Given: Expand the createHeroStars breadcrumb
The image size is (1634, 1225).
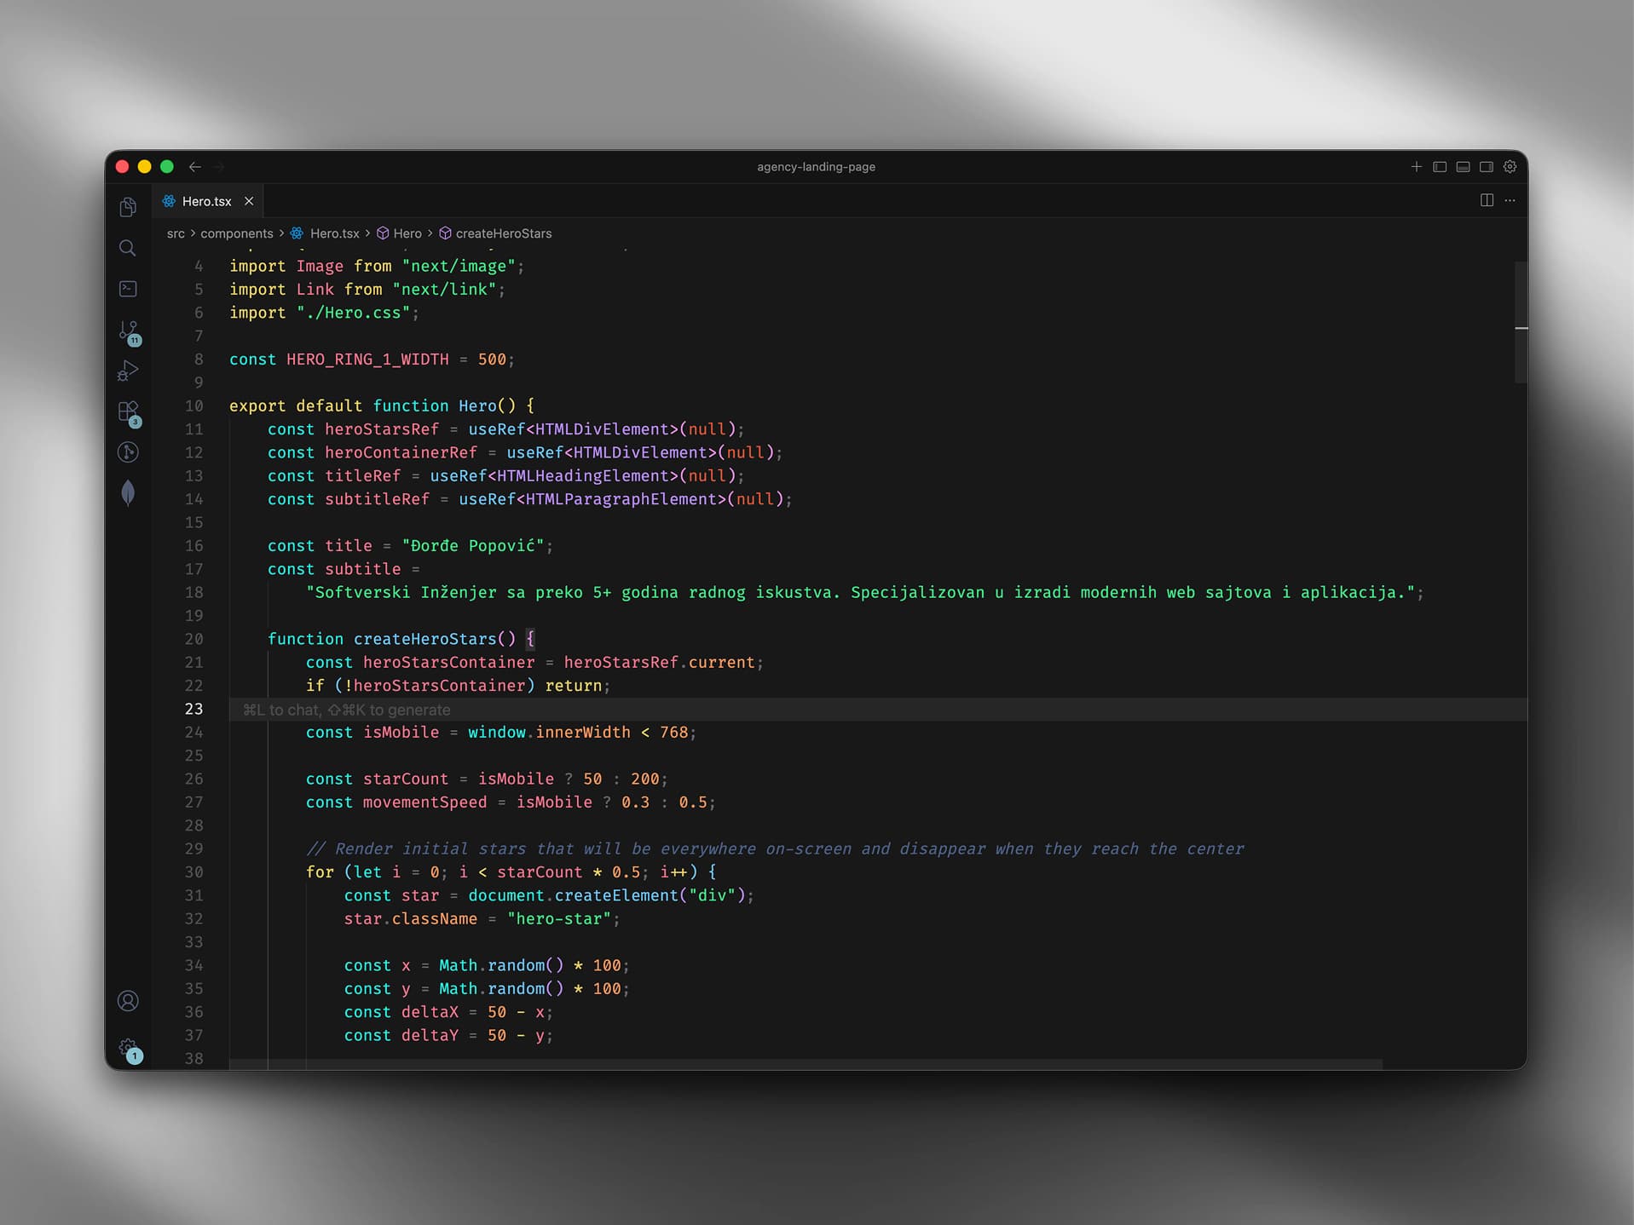Looking at the screenshot, I should (x=503, y=233).
